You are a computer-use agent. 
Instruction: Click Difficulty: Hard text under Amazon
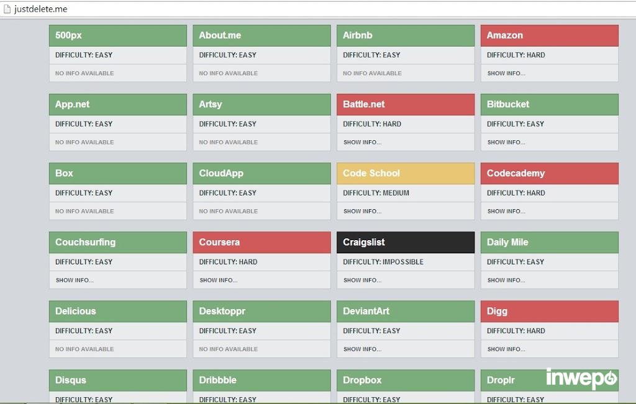pyautogui.click(x=516, y=55)
